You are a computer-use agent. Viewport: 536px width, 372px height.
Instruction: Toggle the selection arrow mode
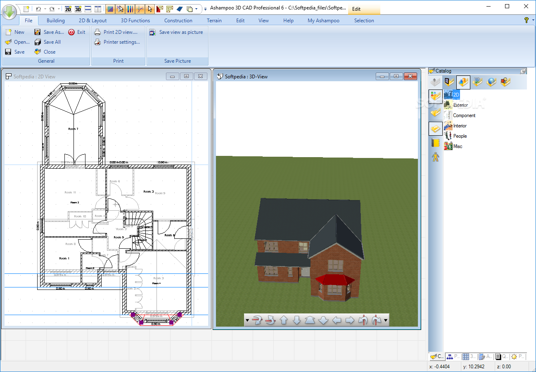coord(150,9)
